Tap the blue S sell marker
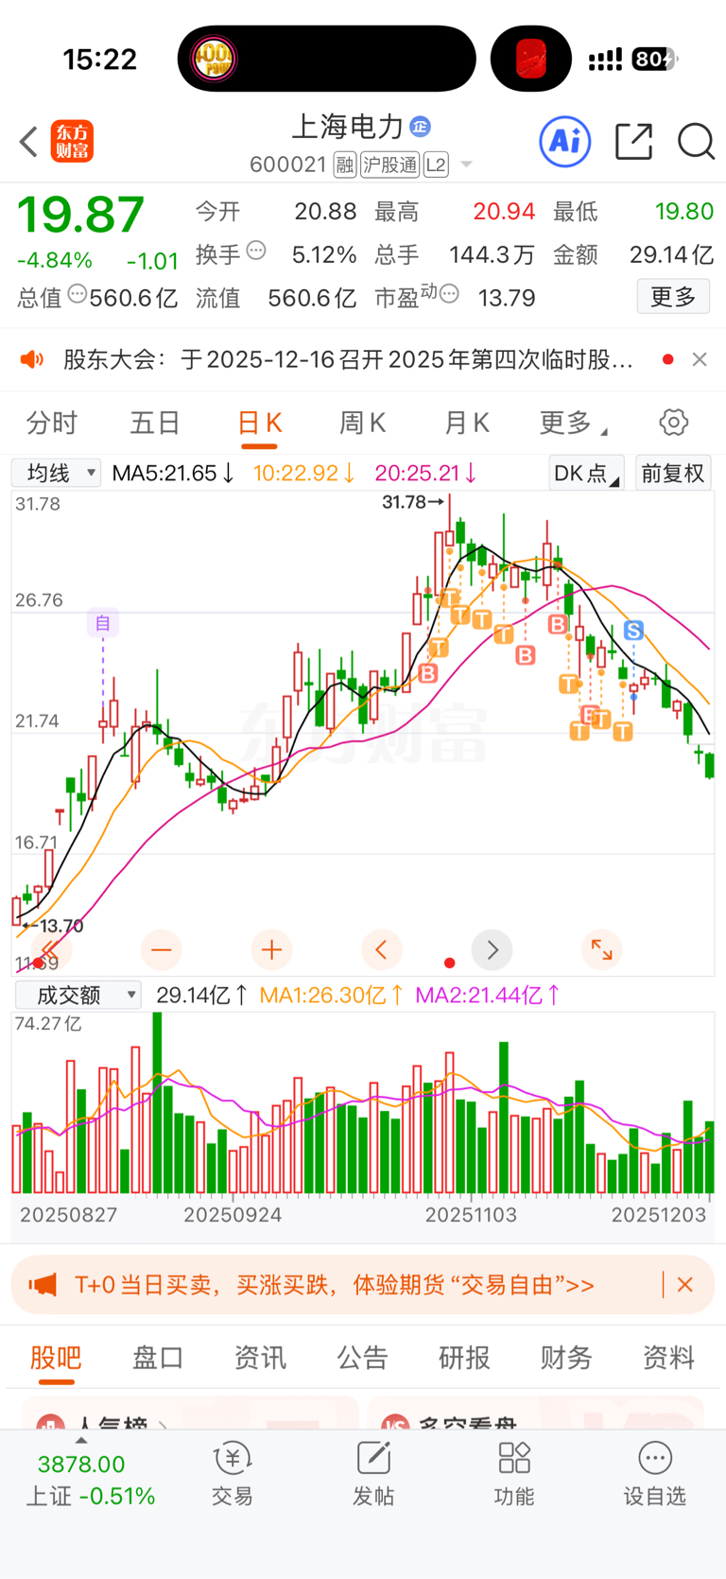The image size is (726, 1579). pyautogui.click(x=633, y=630)
